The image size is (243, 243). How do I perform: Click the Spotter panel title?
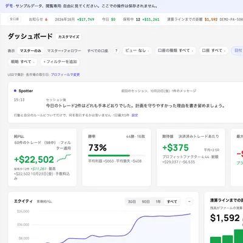pyautogui.click(x=26, y=91)
